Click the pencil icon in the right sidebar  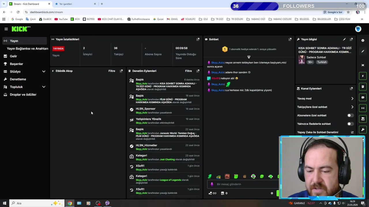(x=363, y=51)
